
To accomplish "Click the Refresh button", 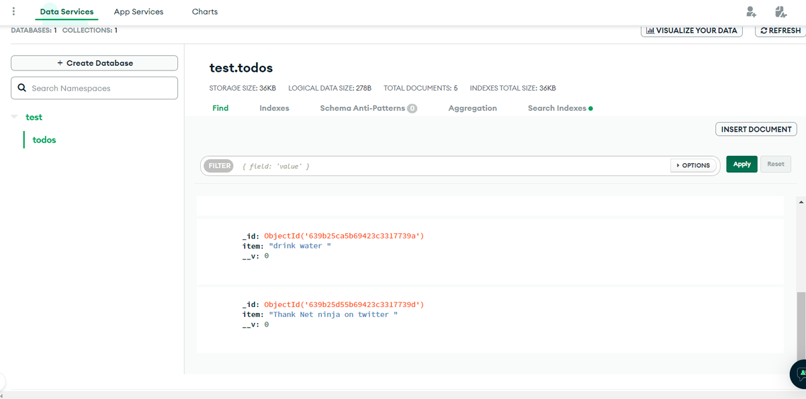I will coord(780,31).
